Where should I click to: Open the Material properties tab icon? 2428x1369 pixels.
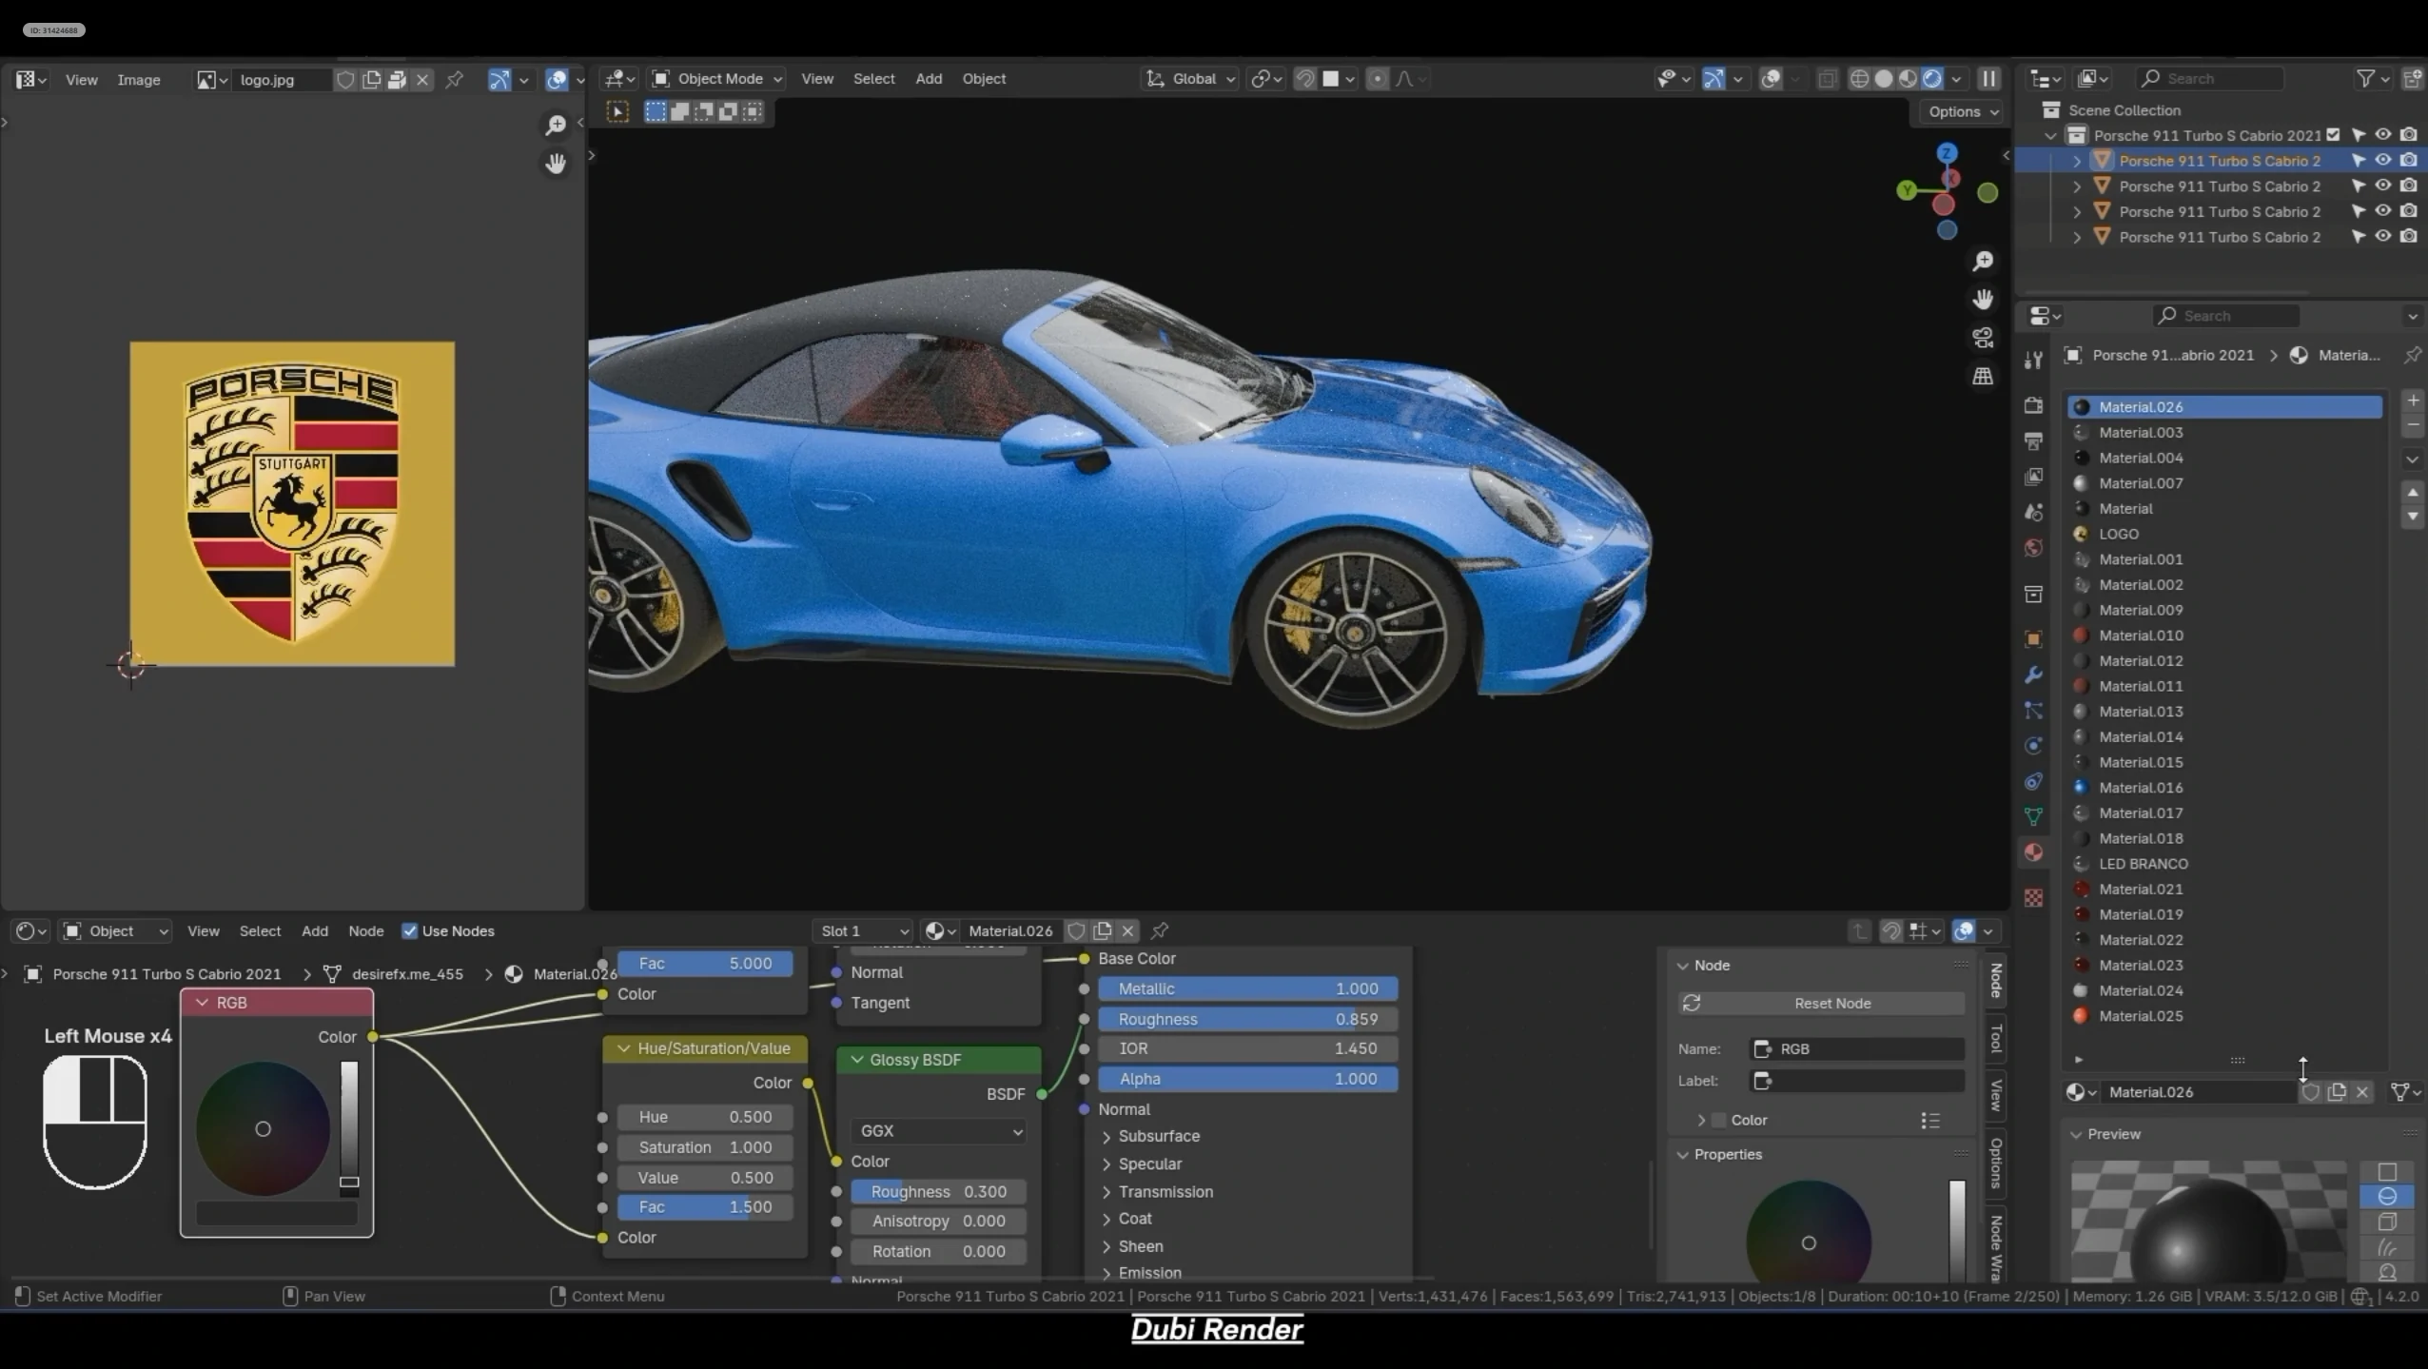[2033, 852]
